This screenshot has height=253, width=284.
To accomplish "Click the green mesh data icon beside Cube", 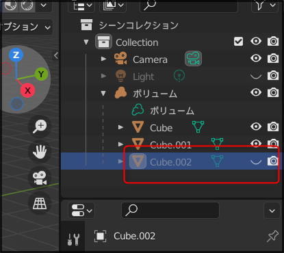I will point(198,126).
